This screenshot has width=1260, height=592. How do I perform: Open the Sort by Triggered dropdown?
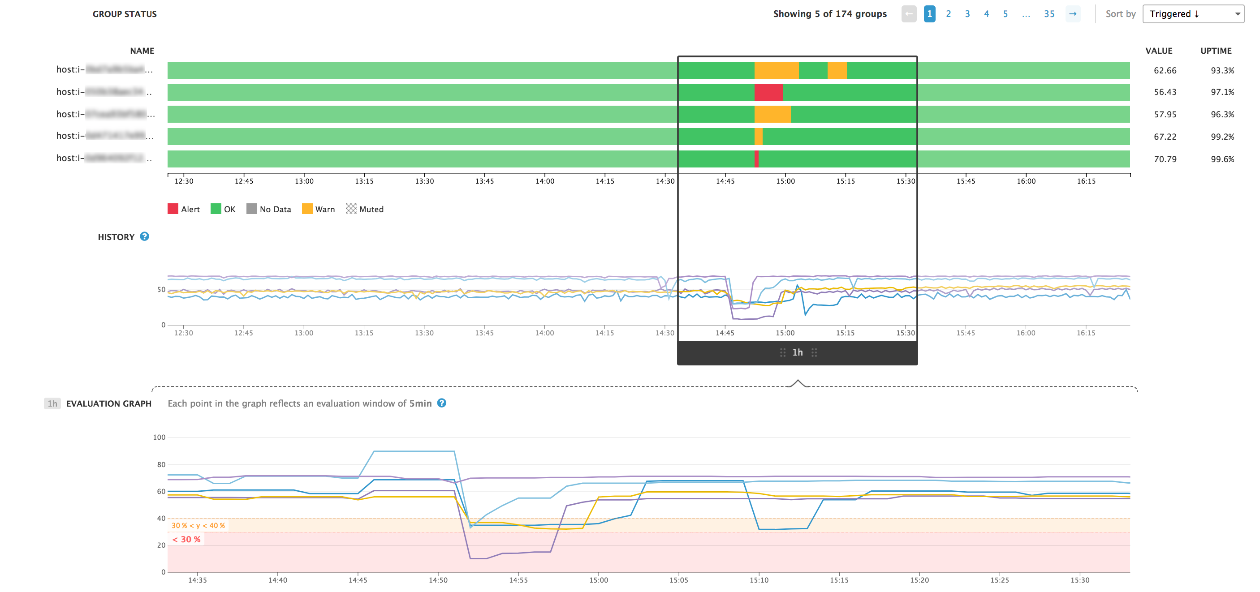(1194, 14)
